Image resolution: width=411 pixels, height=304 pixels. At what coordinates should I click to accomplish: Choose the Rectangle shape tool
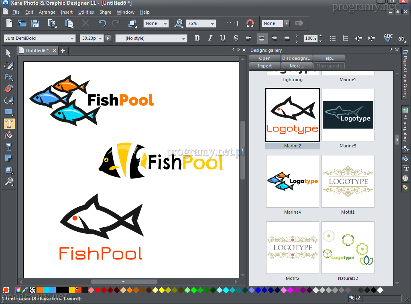click(9, 112)
